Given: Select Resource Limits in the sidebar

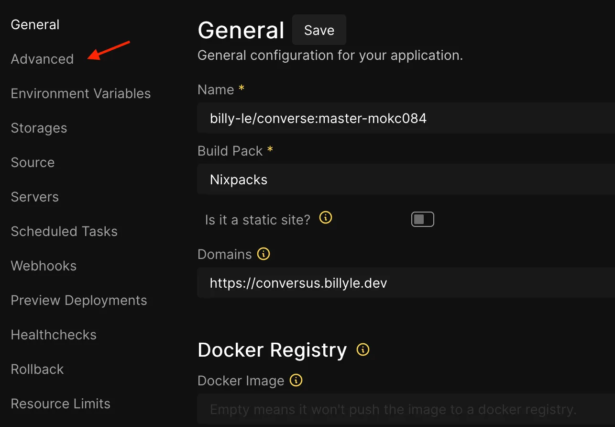Looking at the screenshot, I should [x=61, y=404].
